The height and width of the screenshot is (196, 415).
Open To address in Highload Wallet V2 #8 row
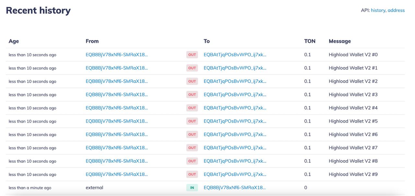point(235,161)
